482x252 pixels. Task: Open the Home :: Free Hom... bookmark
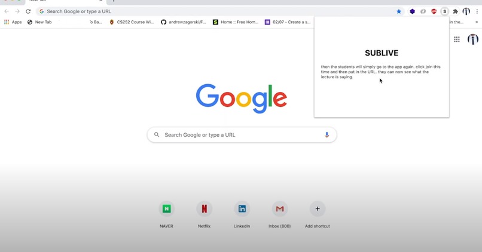(236, 22)
